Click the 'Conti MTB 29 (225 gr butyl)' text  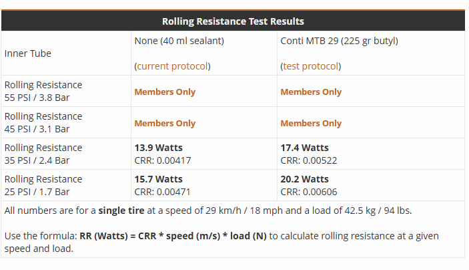(x=339, y=41)
